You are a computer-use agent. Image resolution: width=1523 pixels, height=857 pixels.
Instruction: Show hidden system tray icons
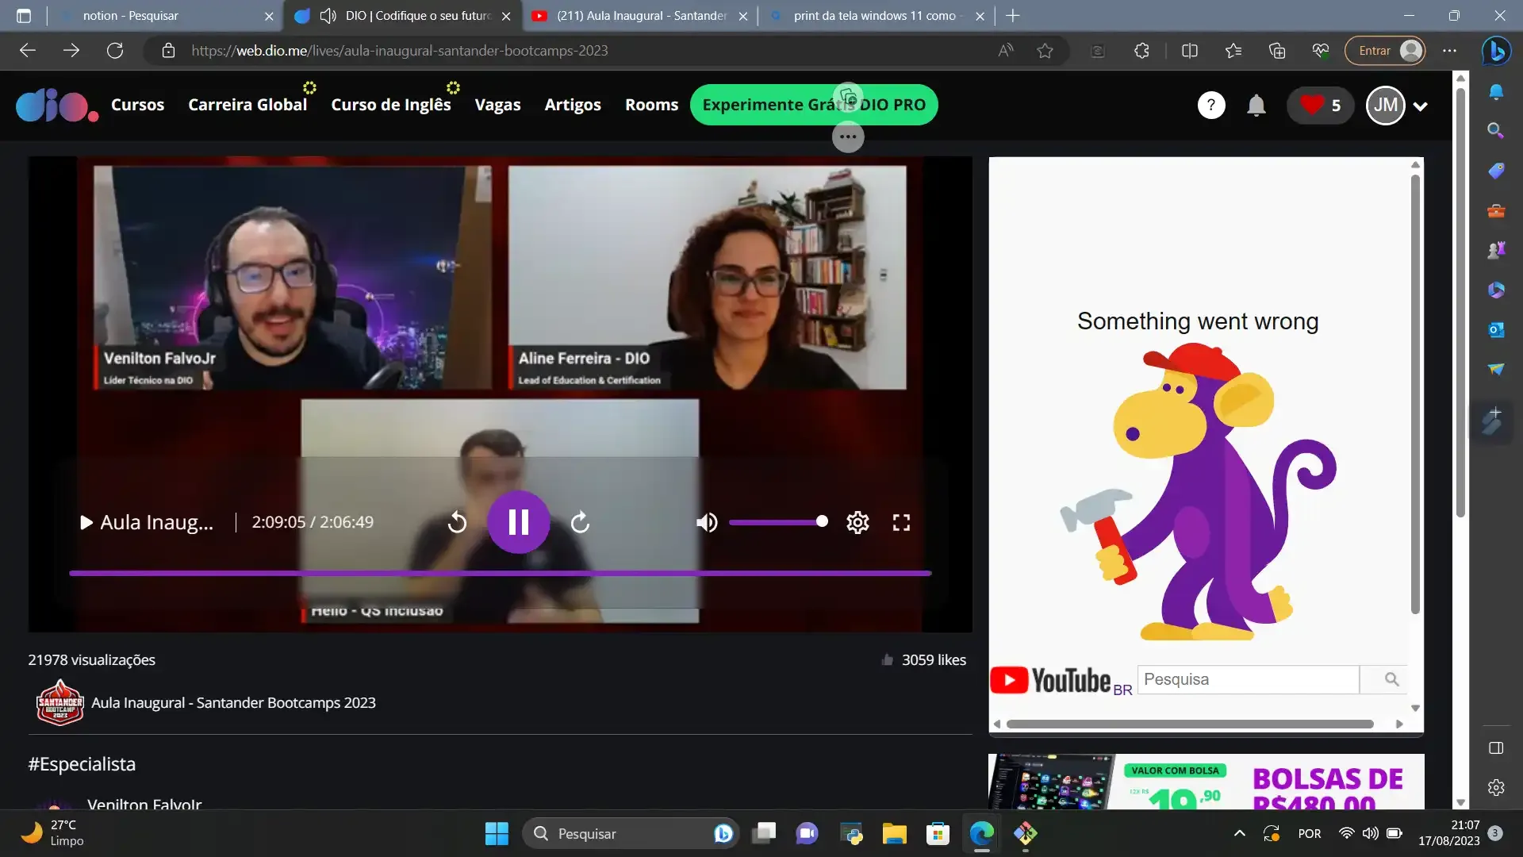coord(1239,833)
